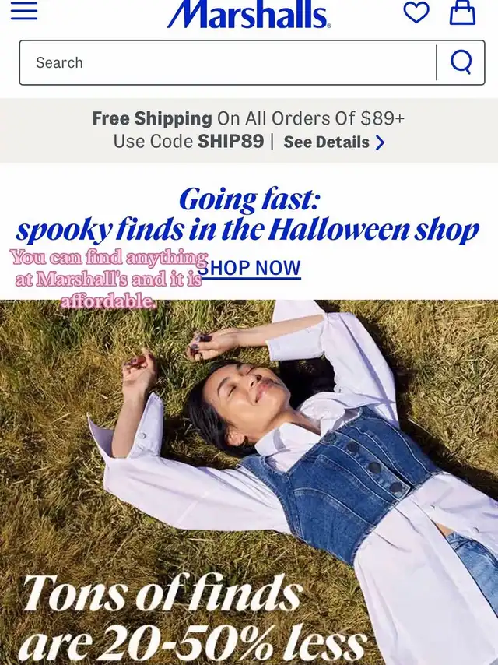Open the See Details link
This screenshot has width=498, height=665.
326,142
